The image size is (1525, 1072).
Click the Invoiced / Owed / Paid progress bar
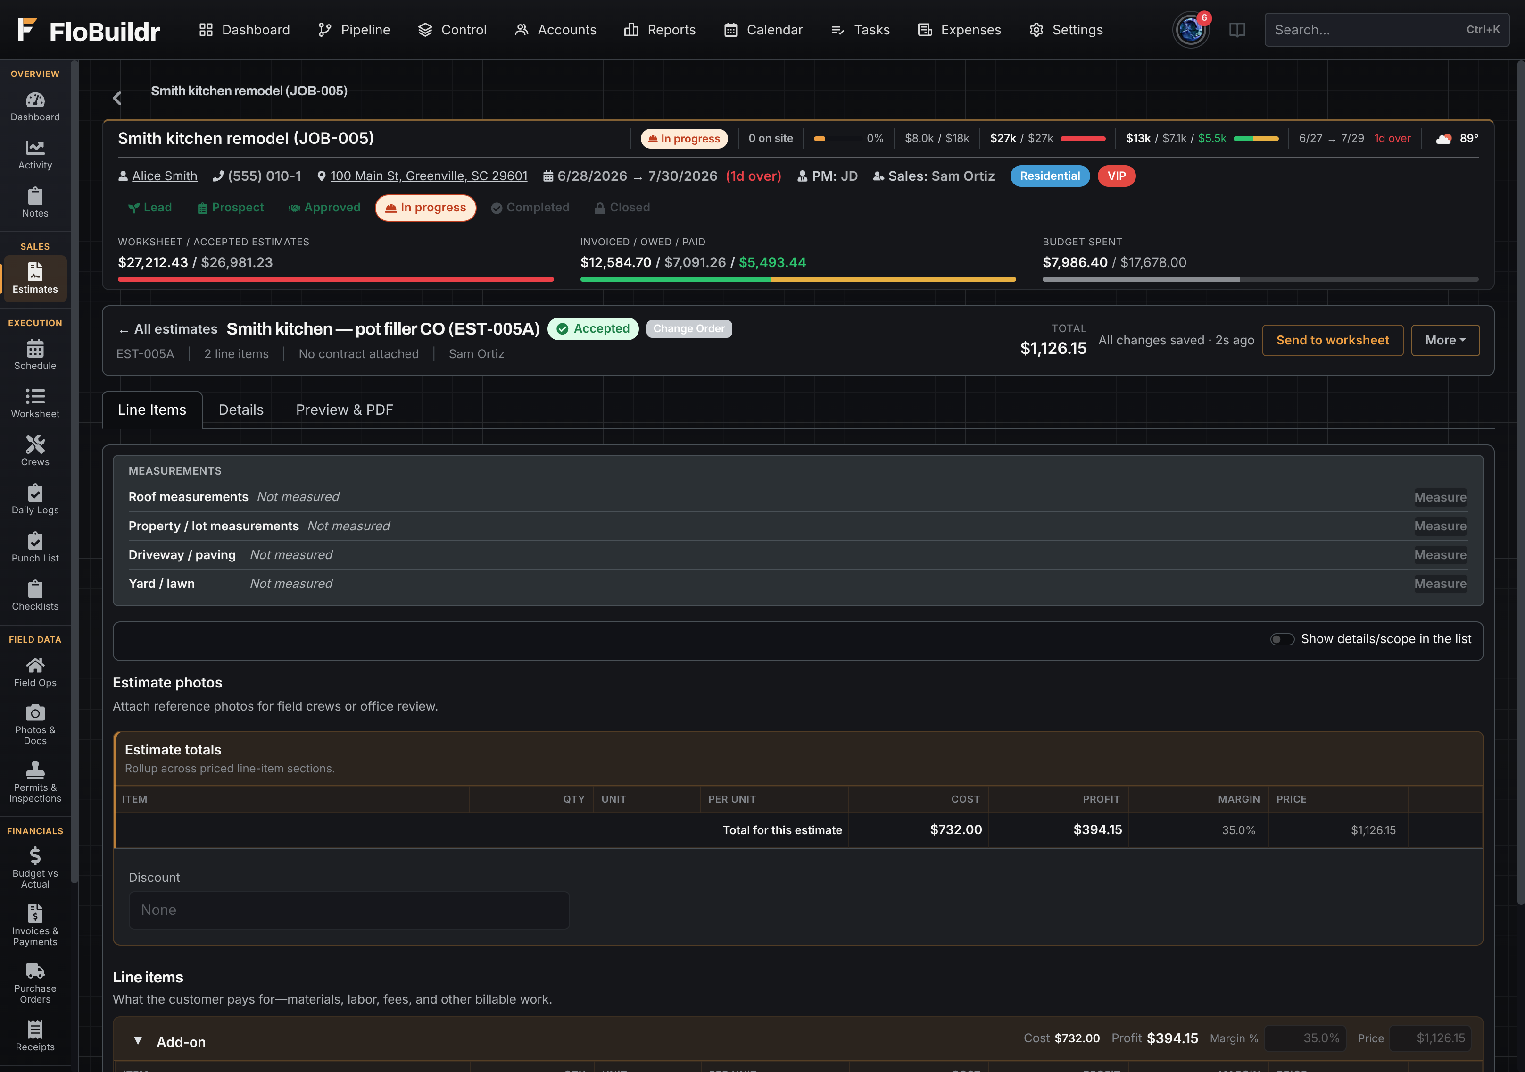tap(798, 280)
